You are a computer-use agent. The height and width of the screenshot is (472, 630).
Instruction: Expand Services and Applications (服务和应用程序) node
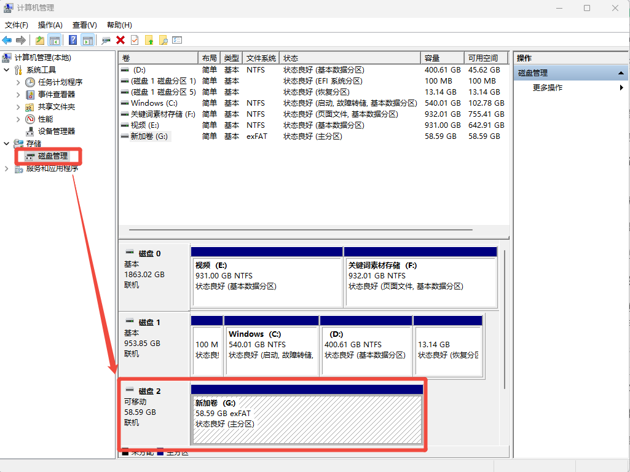click(7, 168)
